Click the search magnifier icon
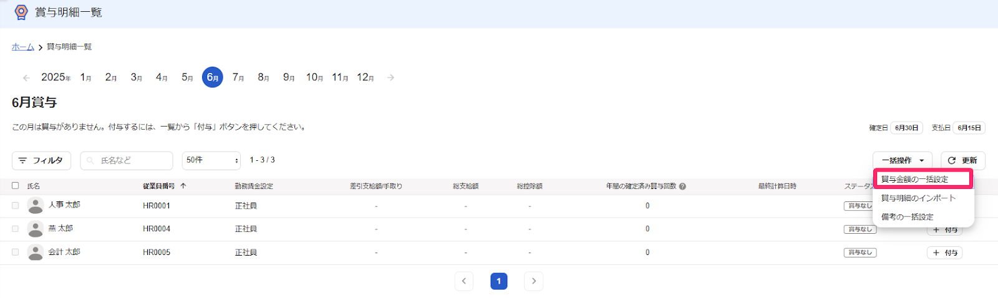The width and height of the screenshot is (998, 298). click(x=91, y=161)
